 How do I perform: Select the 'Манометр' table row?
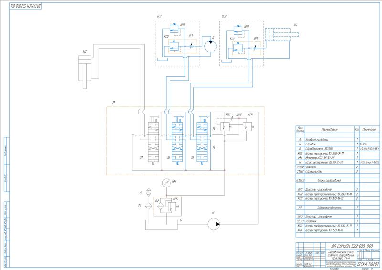point(338,158)
